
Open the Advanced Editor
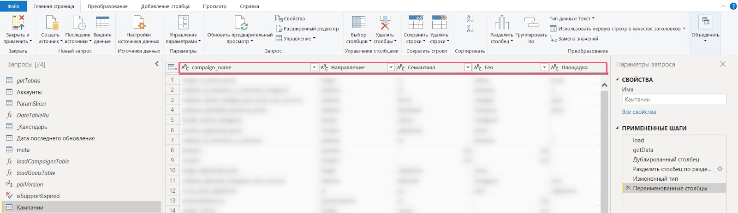[x=307, y=29]
